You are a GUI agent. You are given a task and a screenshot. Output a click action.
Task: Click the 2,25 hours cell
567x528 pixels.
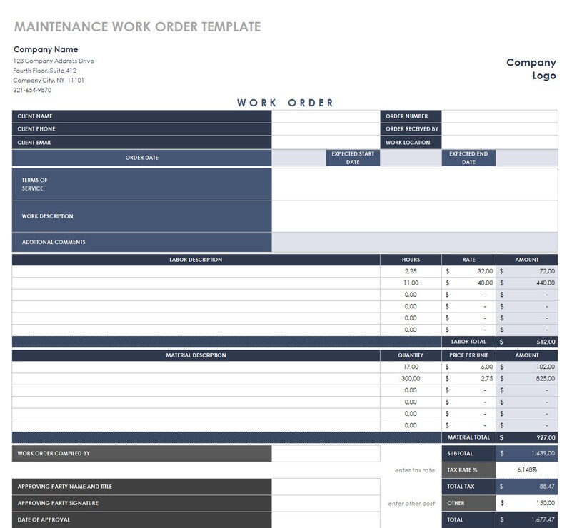point(411,271)
